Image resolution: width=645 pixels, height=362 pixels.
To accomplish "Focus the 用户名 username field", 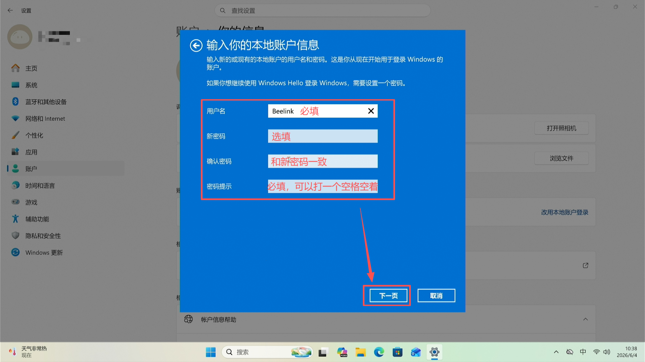I will 322,111.
